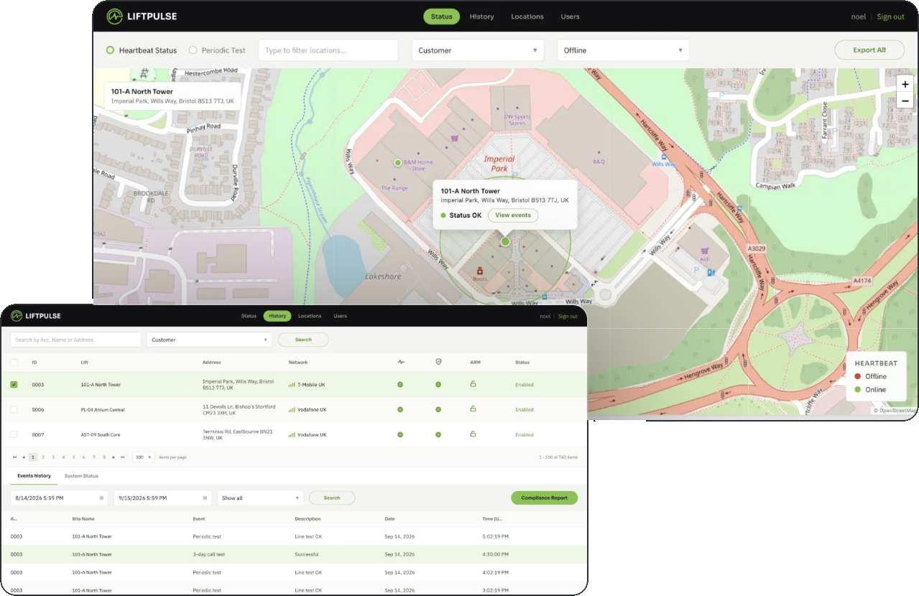This screenshot has height=596, width=919.
Task: Click the Boots shop icon on the map
Action: coord(479,270)
